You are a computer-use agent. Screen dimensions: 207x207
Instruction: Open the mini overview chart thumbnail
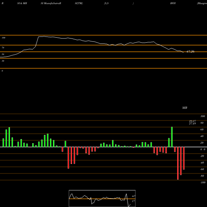coord(102,198)
